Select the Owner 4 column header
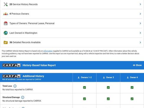 (132, 78)
